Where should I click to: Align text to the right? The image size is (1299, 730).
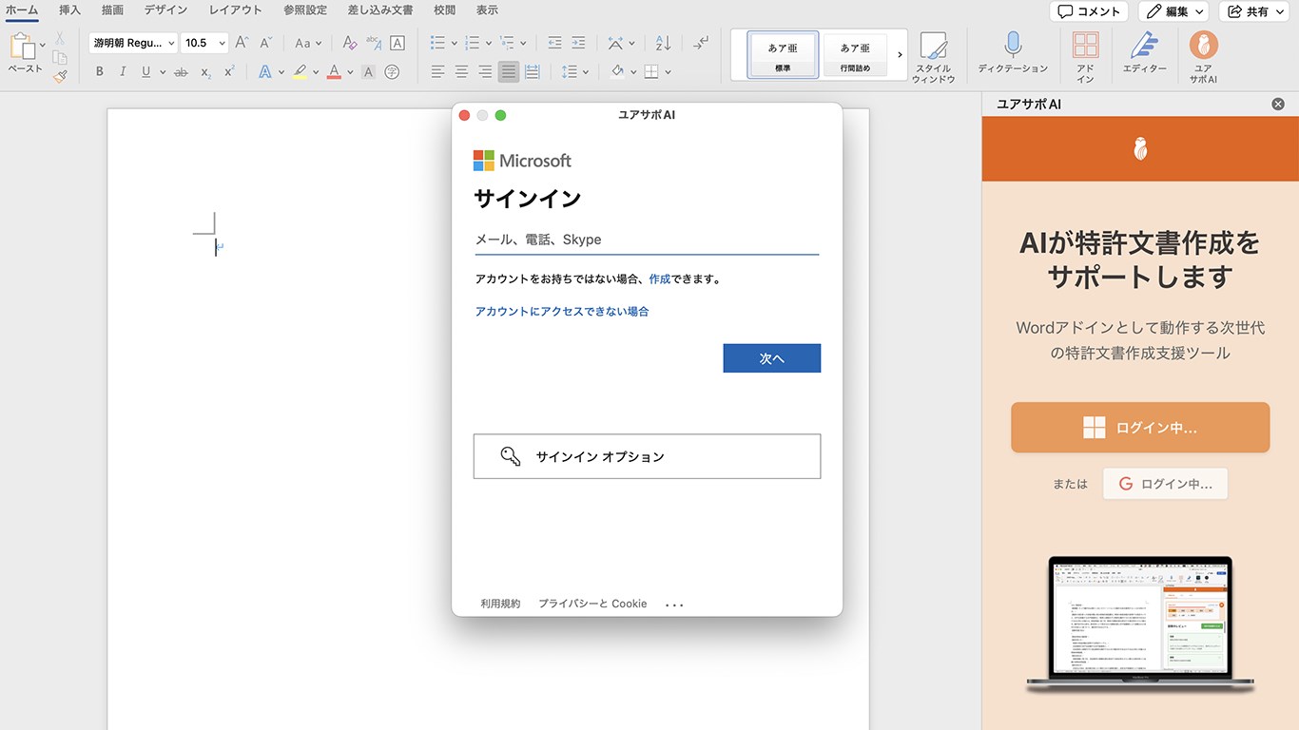tap(485, 72)
